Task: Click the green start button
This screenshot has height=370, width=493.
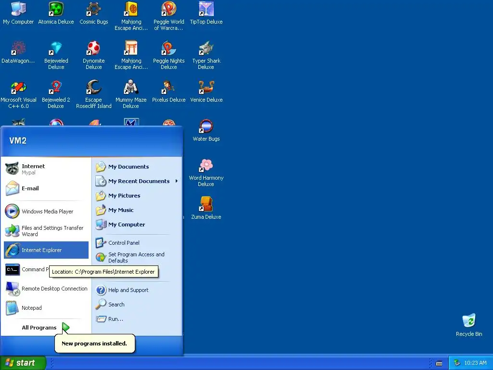Action: click(23, 363)
